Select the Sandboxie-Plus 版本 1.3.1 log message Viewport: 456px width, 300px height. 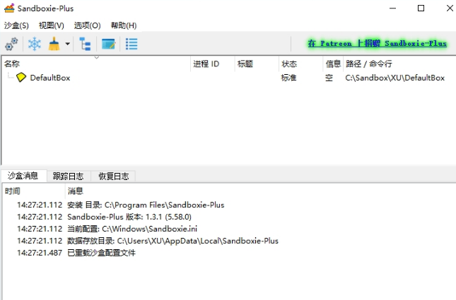click(x=129, y=217)
